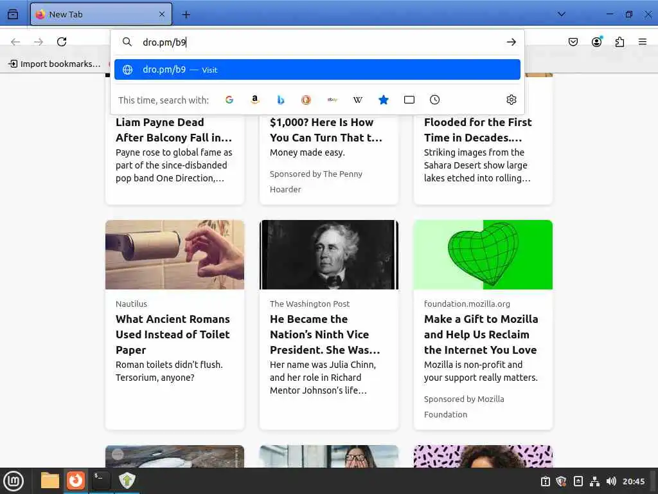This screenshot has height=494, width=658.
Task: Click the black-and-white portrait thumbnail
Action: 329,255
